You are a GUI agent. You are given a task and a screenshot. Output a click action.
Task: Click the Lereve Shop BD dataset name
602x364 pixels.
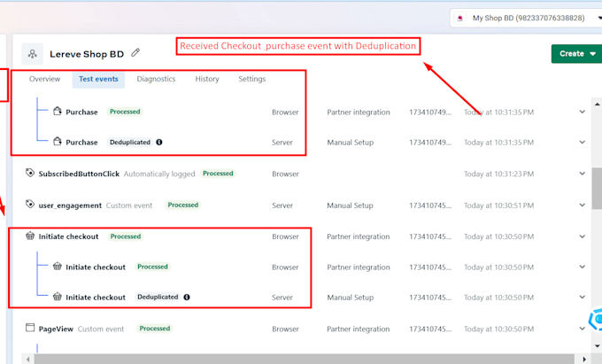(x=87, y=54)
